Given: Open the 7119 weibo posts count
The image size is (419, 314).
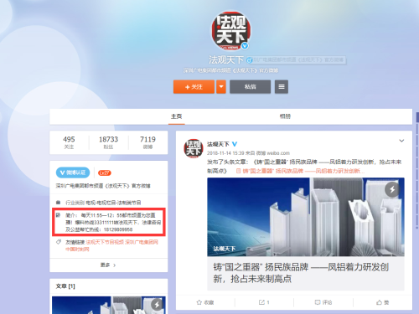Looking at the screenshot, I should click(147, 142).
